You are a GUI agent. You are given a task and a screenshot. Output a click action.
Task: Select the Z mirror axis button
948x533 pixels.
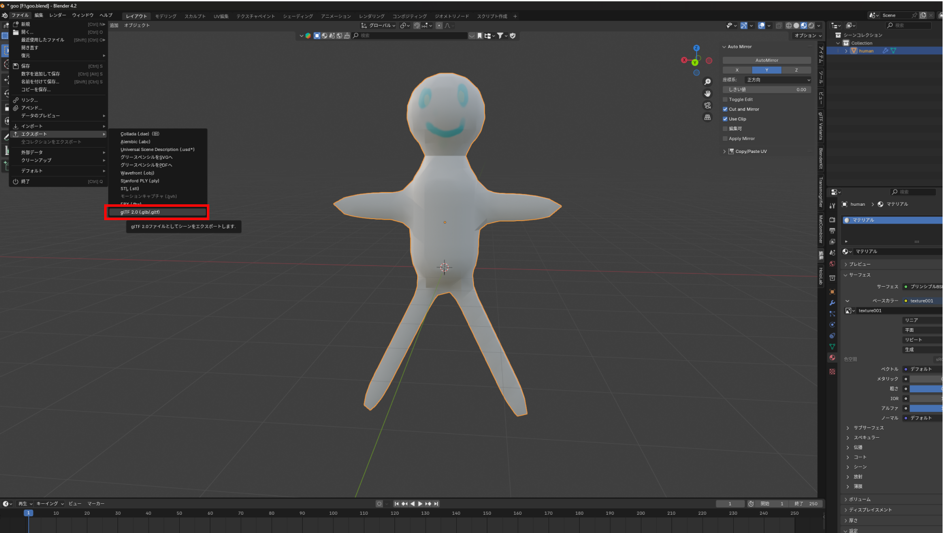[796, 70]
